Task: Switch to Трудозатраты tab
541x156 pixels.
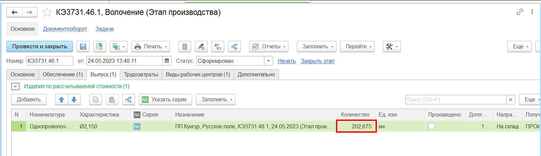Action: point(141,75)
